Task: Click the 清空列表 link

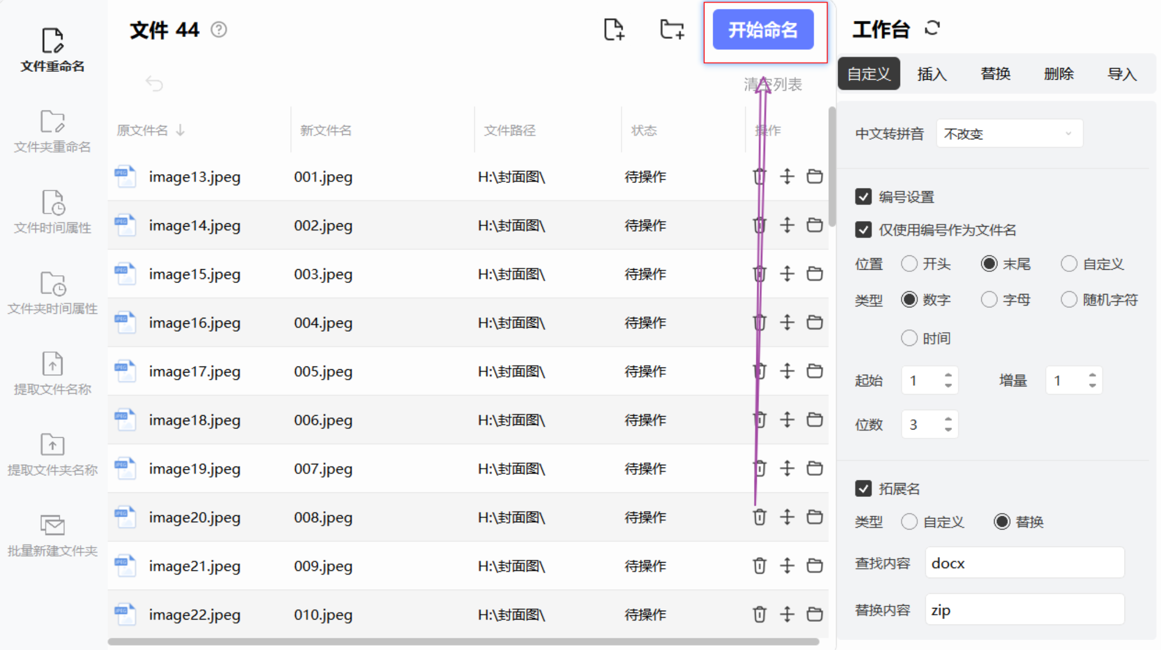Action: (773, 84)
